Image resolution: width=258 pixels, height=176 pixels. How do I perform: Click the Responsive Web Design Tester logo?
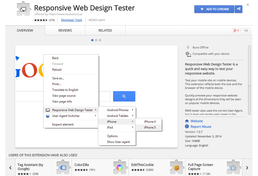(x=23, y=9)
